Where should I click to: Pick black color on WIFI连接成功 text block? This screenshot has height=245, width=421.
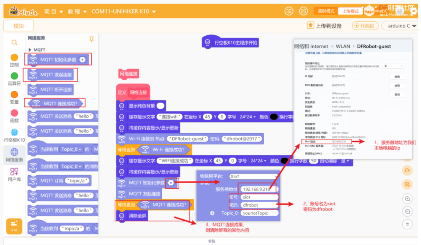pyautogui.click(x=284, y=161)
